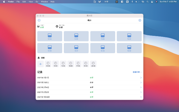Viewport: 179px width, 112px height.
Task: Click the green 8杯 amount drunk today
Action: 42,27
